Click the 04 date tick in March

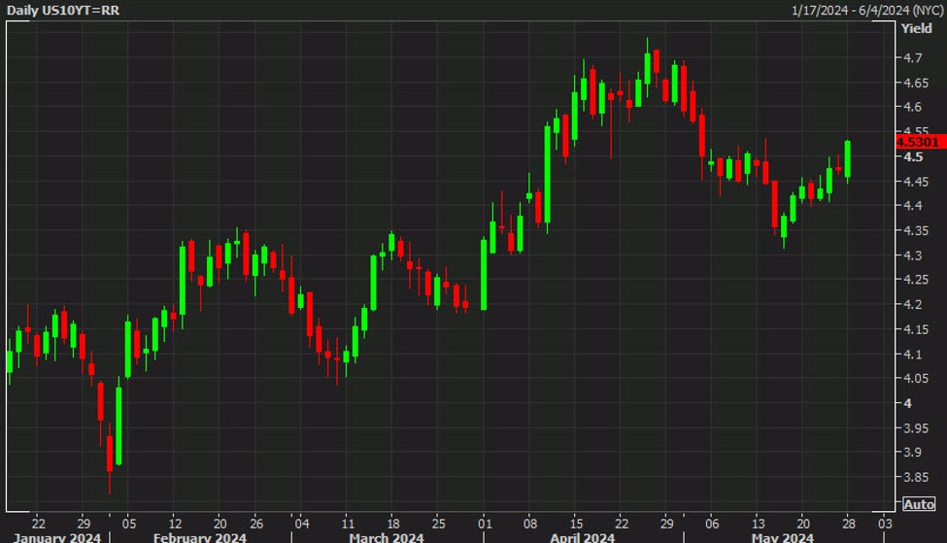(x=302, y=524)
